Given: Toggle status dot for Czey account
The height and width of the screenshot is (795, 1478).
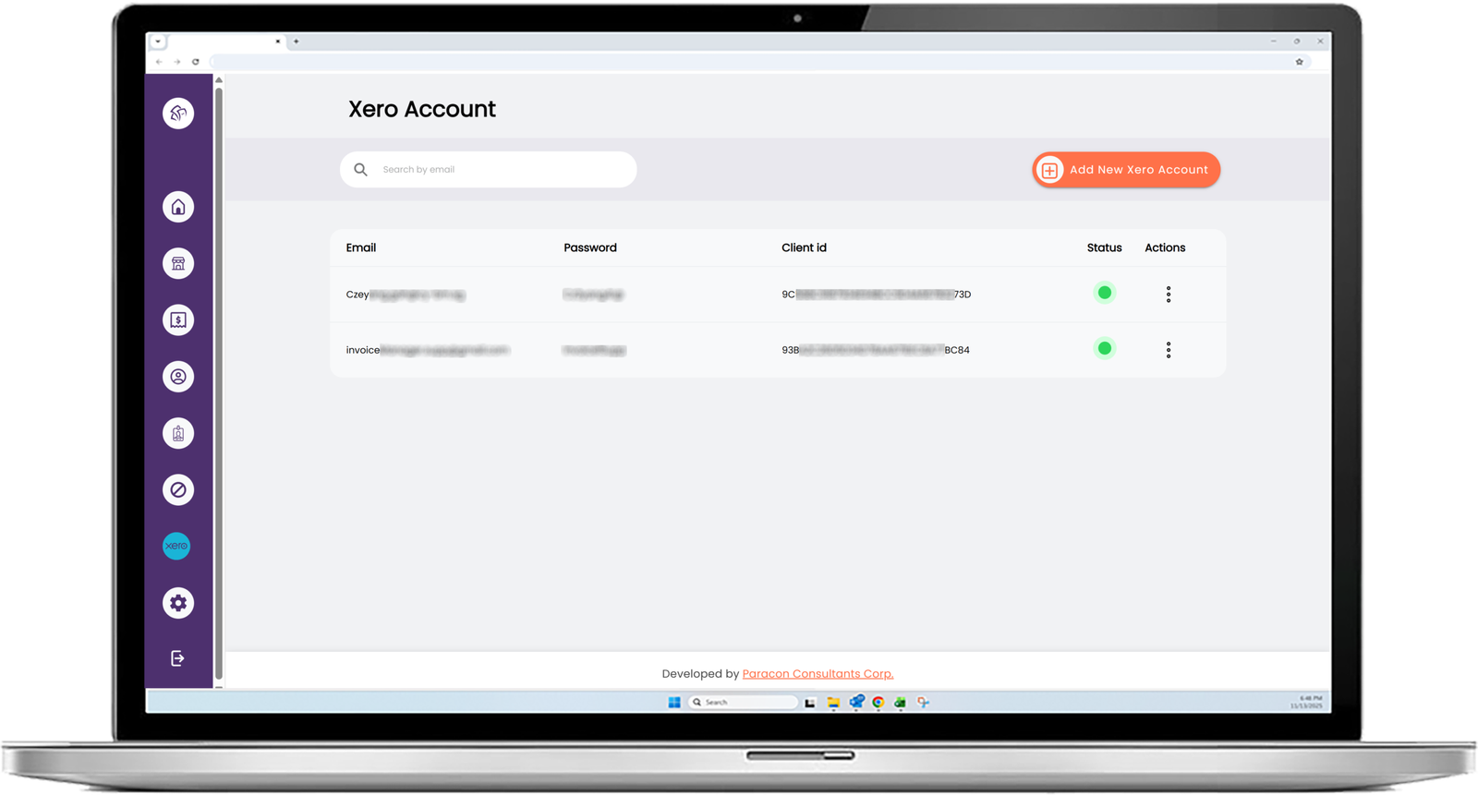Looking at the screenshot, I should [1104, 293].
